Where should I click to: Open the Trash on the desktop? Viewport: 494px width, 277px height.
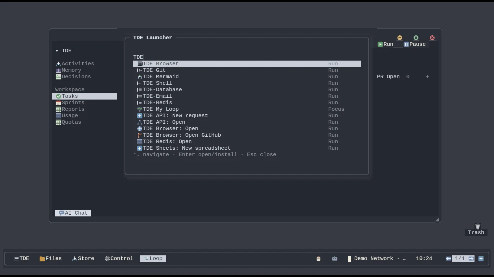(x=476, y=229)
